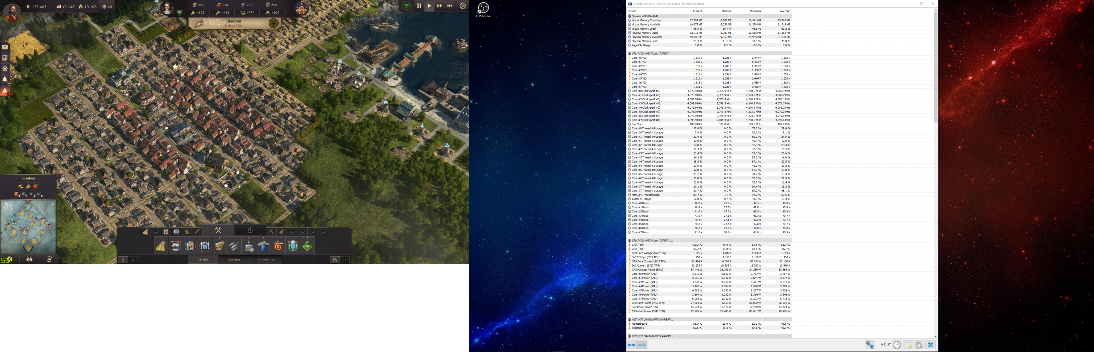Select the fire station building icon
This screenshot has width=1094, height=352.
(x=278, y=246)
